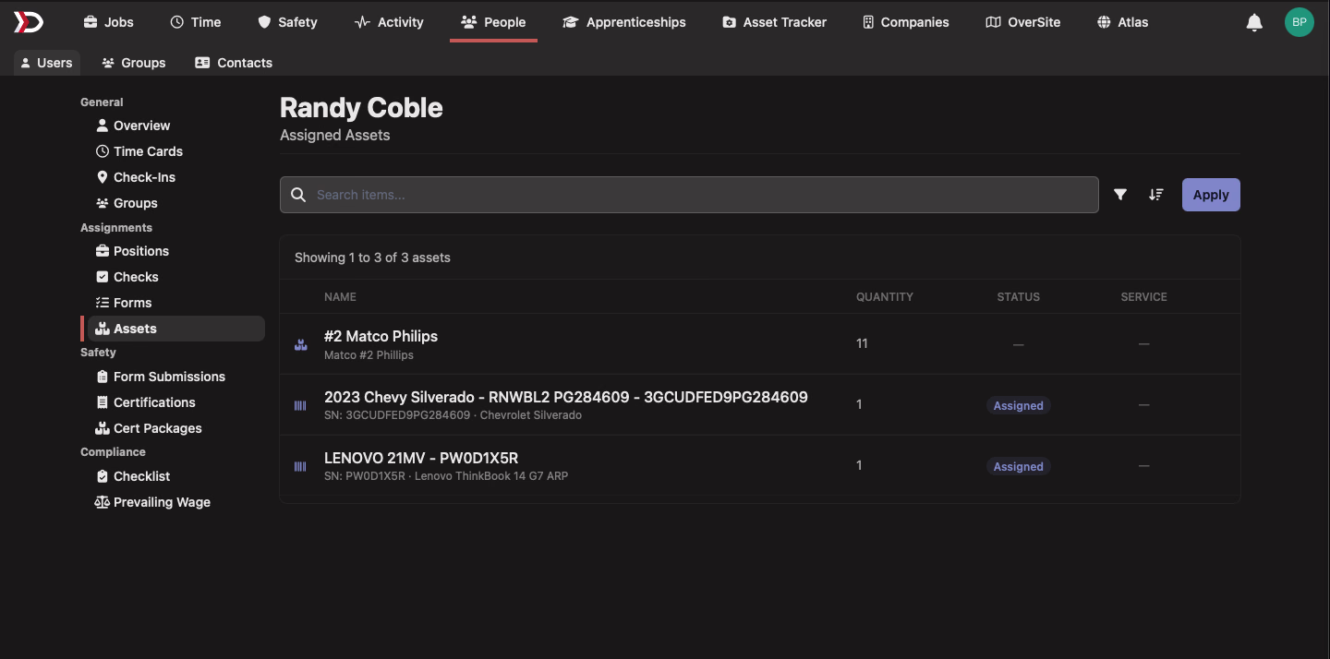Click the sort order icon

(1155, 195)
